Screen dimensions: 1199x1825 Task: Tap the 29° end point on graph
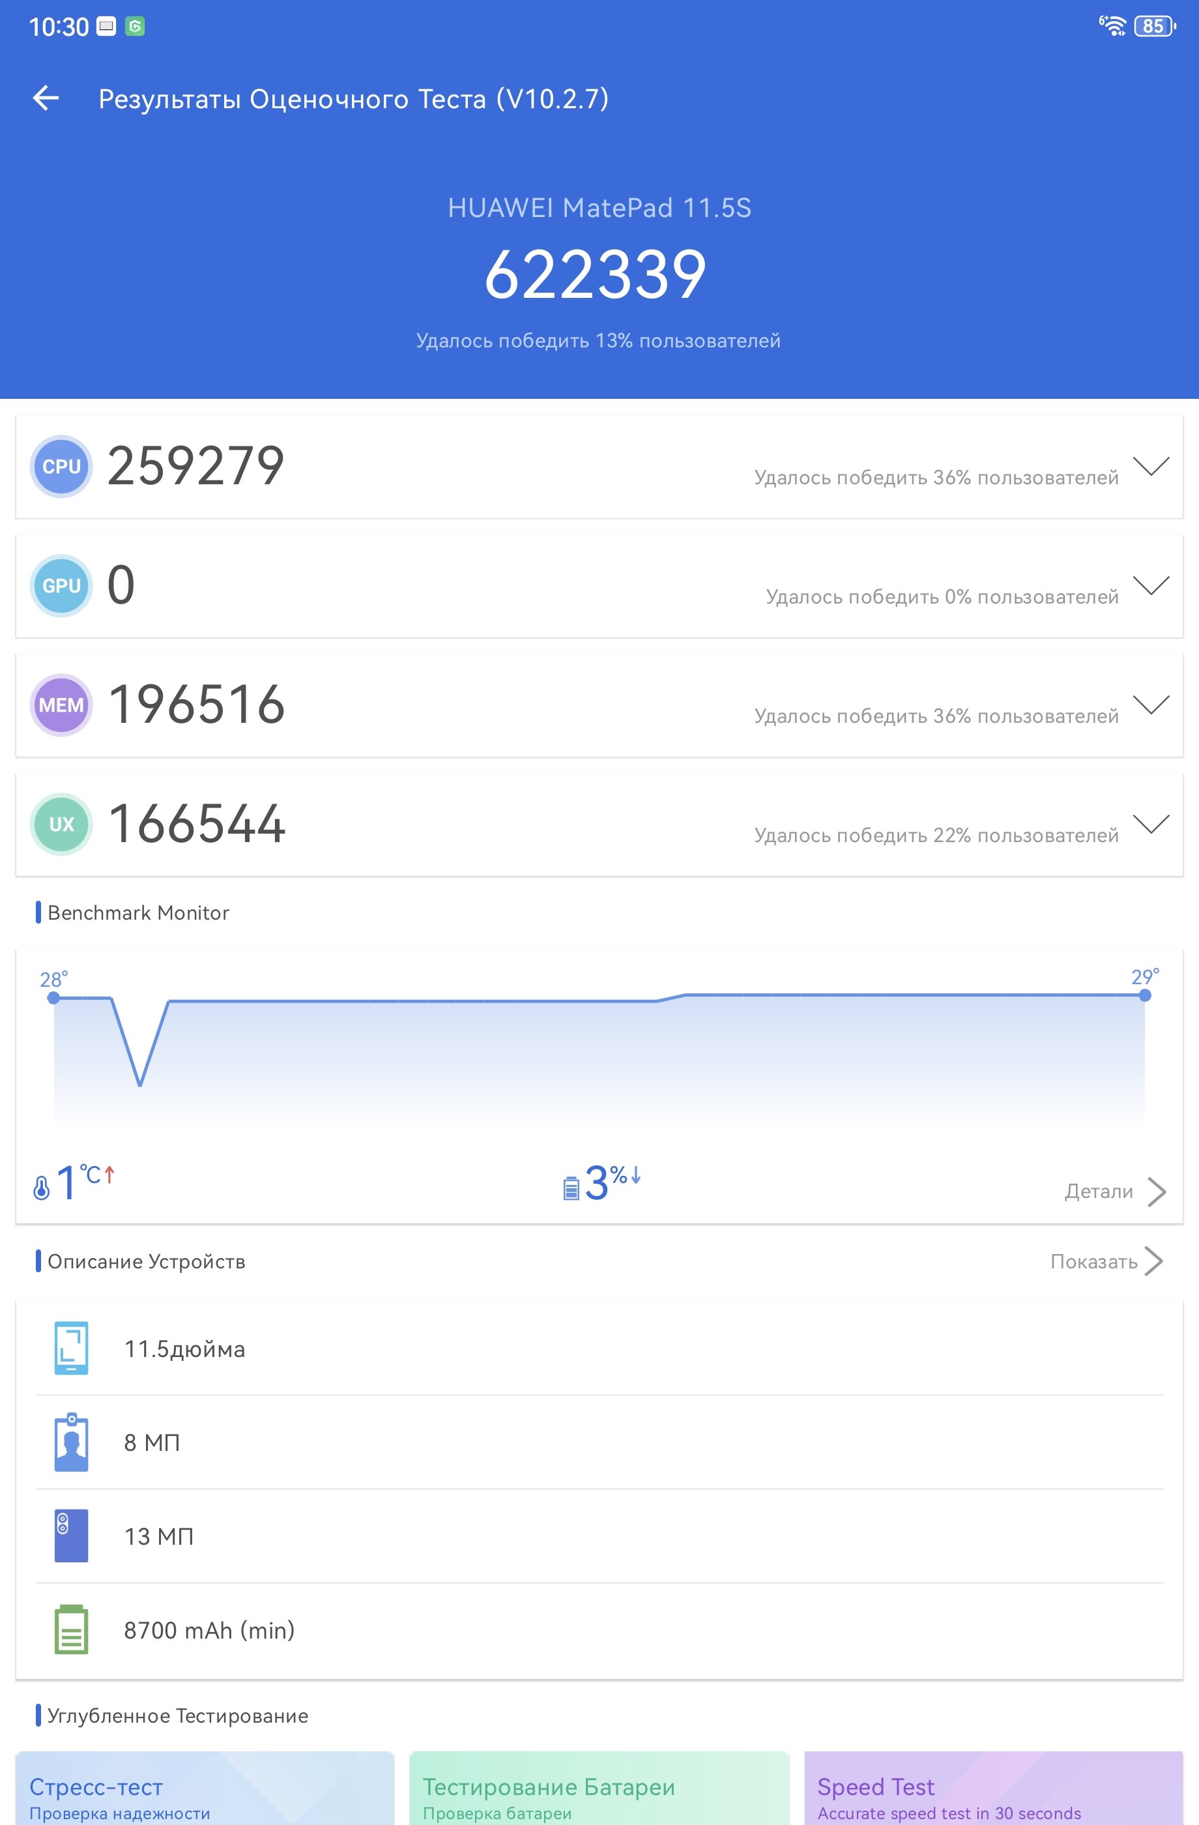point(1144,995)
